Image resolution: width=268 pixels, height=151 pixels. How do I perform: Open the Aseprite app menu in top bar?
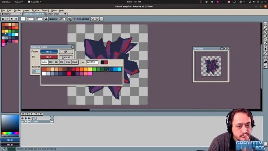(34, 2)
